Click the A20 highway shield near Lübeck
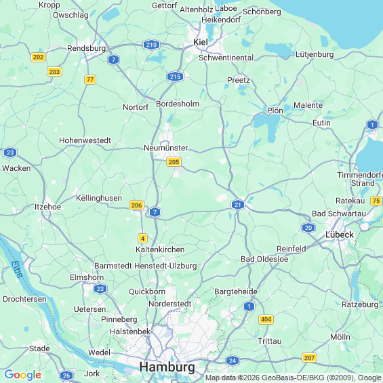 [x=308, y=228]
